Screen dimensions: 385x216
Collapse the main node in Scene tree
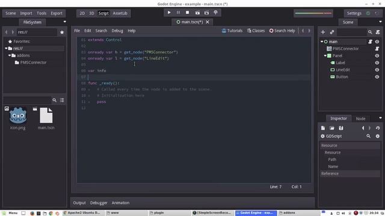322,41
